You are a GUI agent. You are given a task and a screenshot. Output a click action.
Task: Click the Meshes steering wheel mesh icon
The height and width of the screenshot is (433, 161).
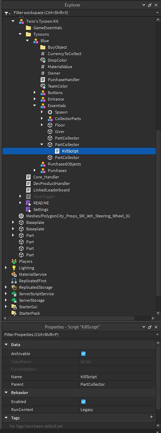pyautogui.click(x=21, y=216)
